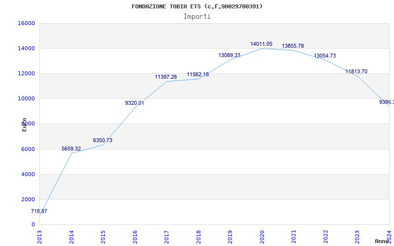Image resolution: width=394 pixels, height=246 pixels.
Task: Click the x-axis year 2014
Action: tap(71, 237)
